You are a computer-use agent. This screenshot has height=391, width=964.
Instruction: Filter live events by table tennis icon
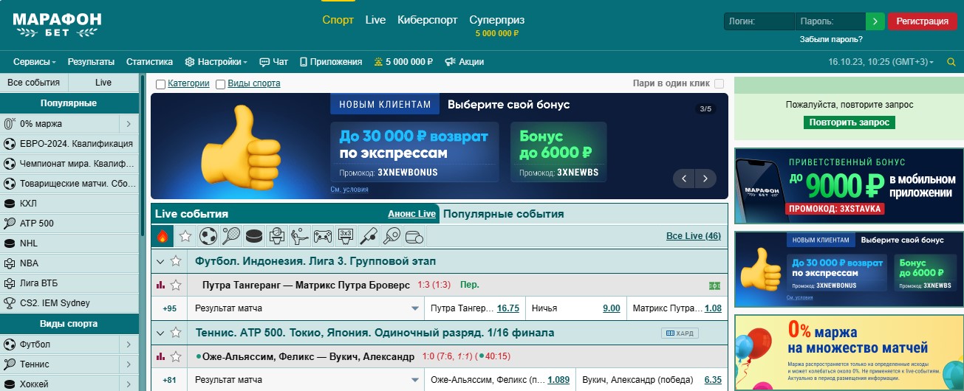click(392, 236)
